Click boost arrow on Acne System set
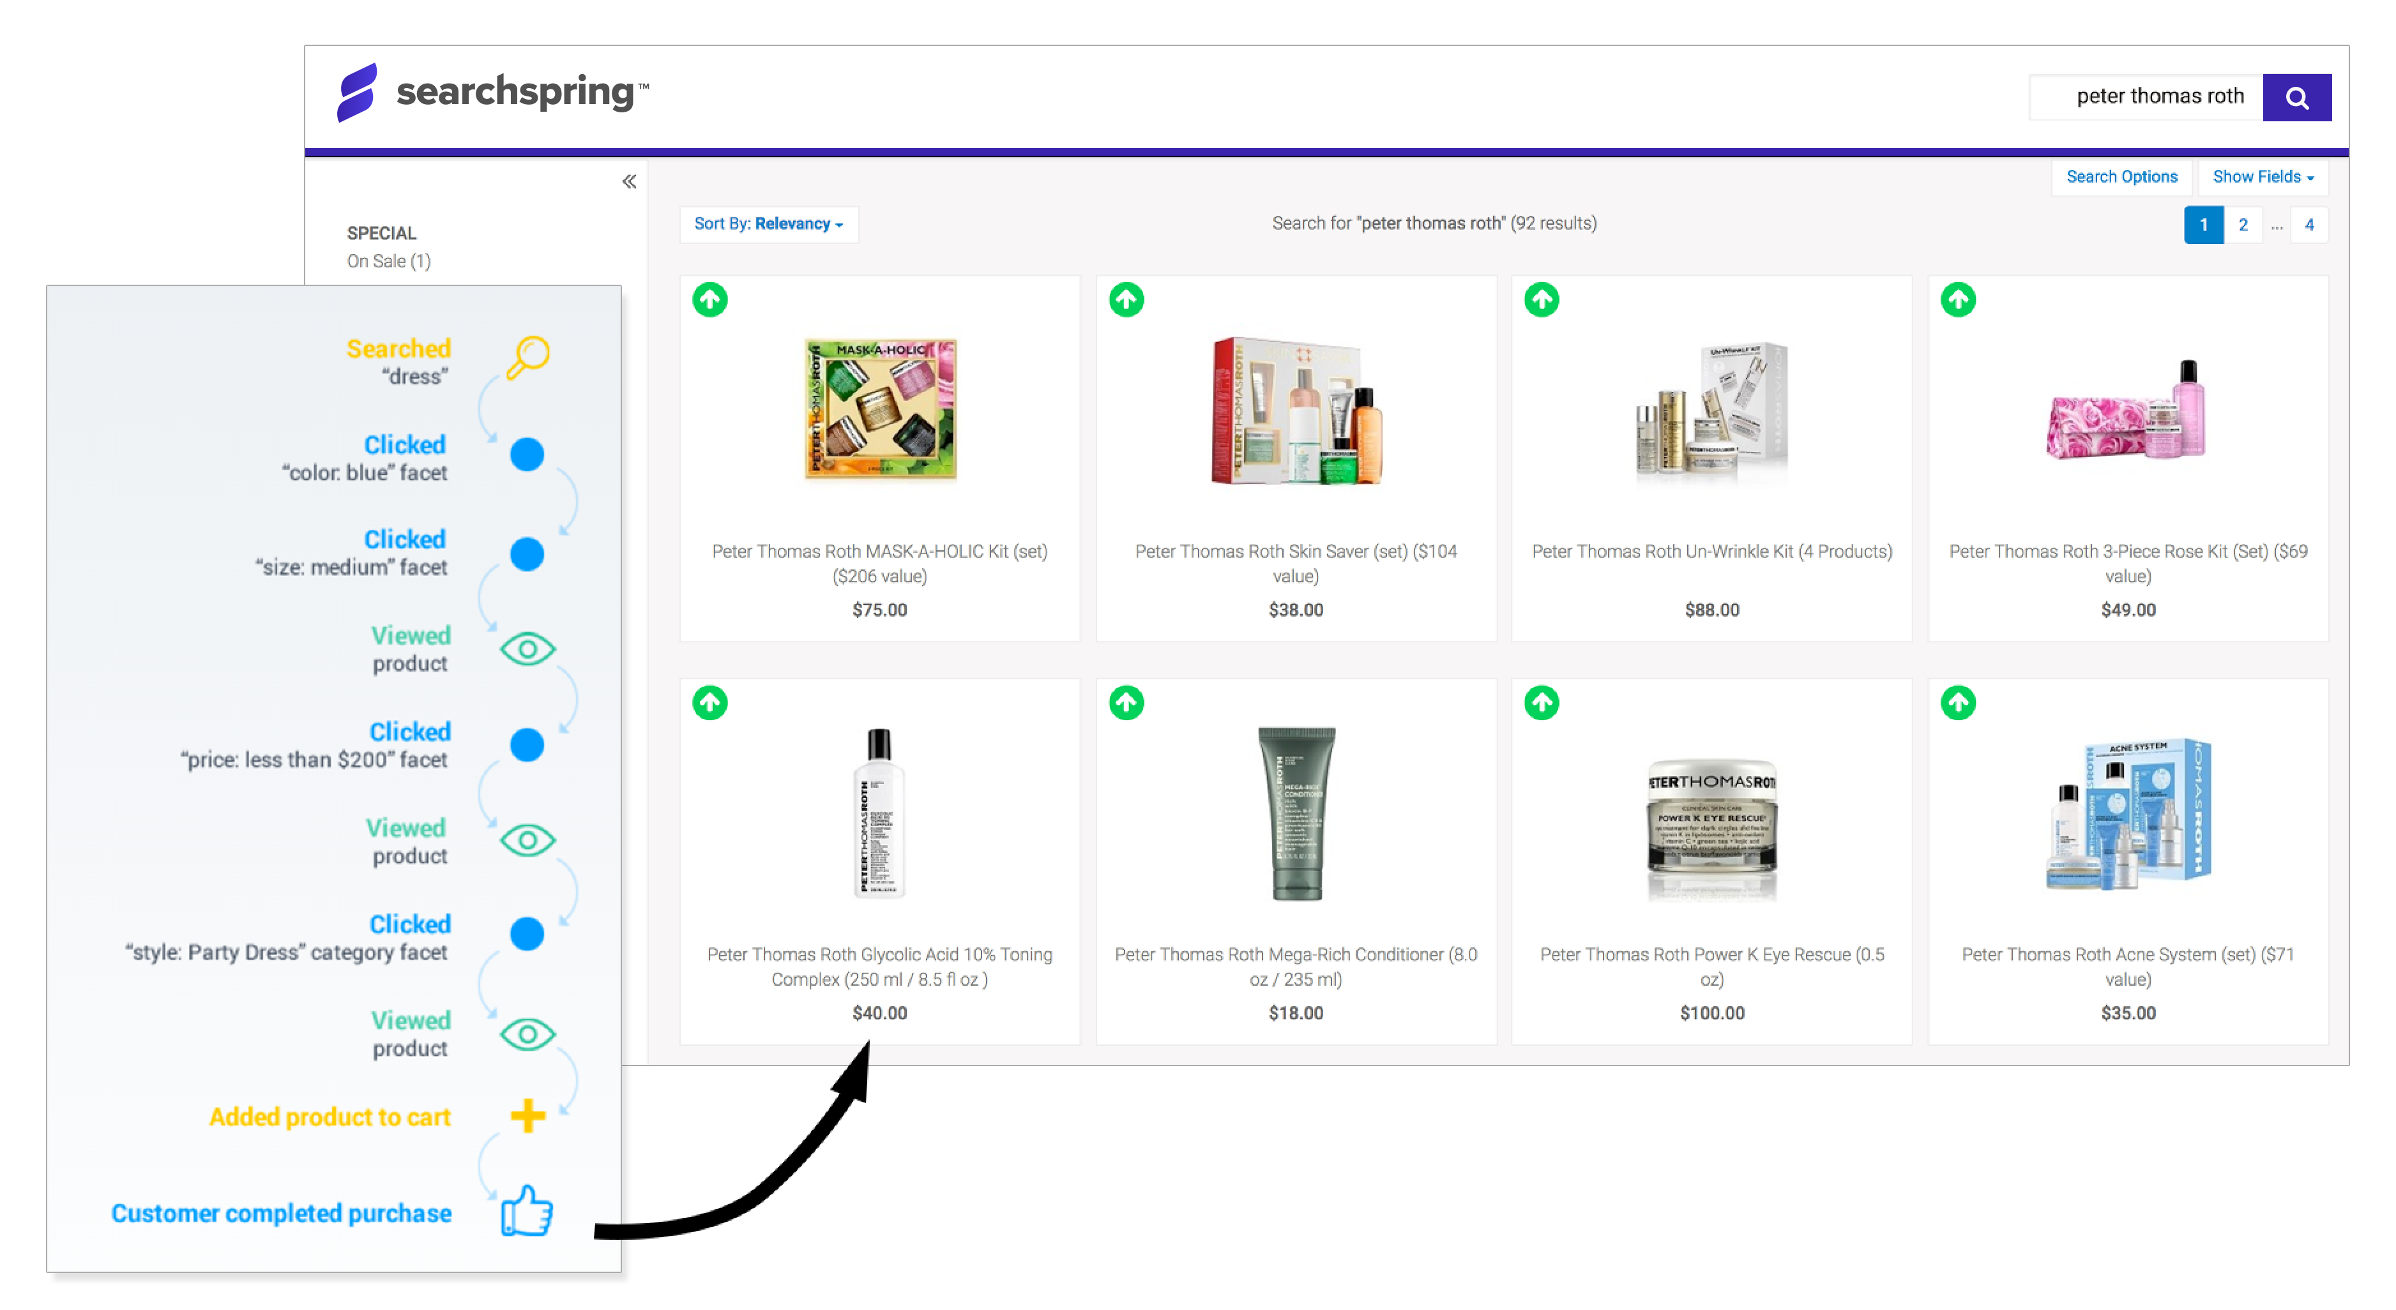 point(1957,702)
